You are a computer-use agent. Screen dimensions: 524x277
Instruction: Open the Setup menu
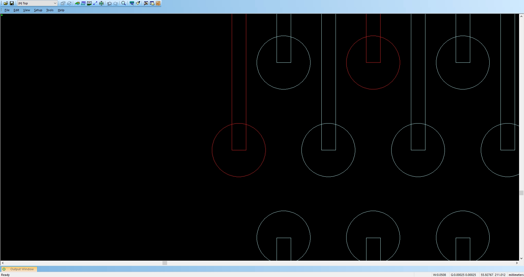tap(38, 10)
